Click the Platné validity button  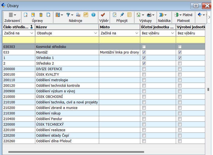(x=184, y=15)
